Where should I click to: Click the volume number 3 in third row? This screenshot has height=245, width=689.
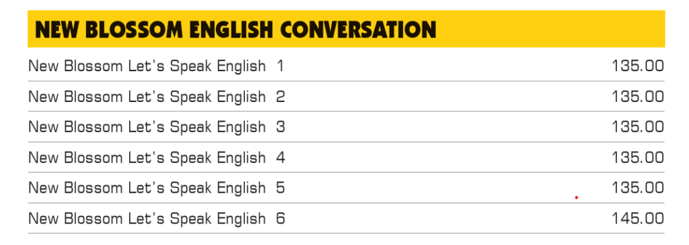pyautogui.click(x=281, y=127)
